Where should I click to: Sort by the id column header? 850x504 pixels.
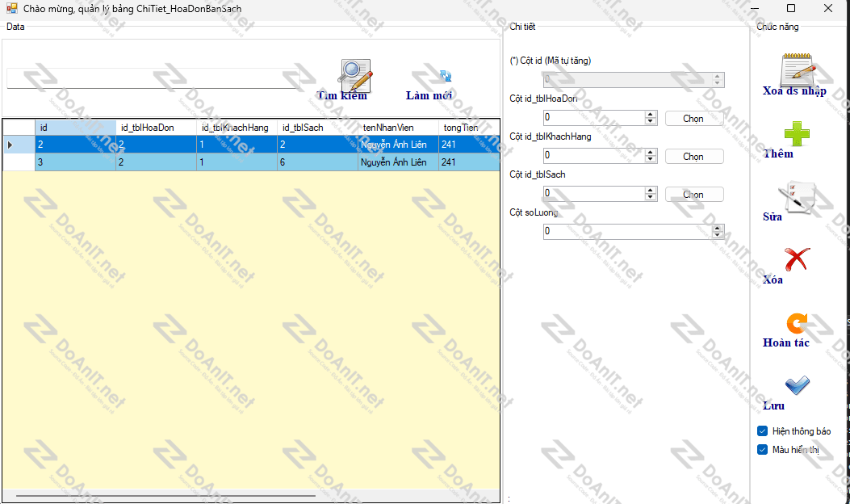coord(75,128)
